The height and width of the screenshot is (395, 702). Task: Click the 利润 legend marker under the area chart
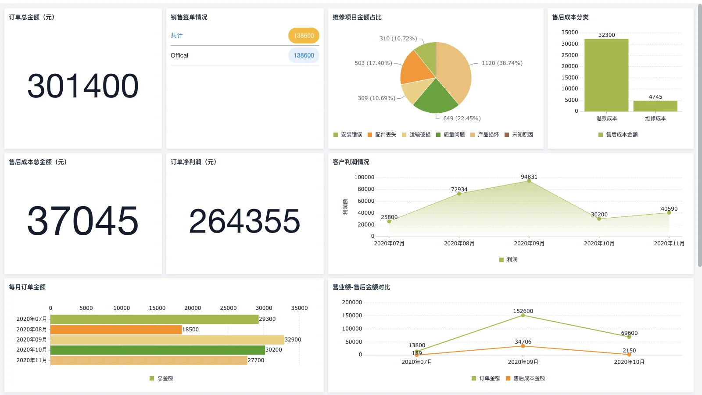click(x=501, y=260)
